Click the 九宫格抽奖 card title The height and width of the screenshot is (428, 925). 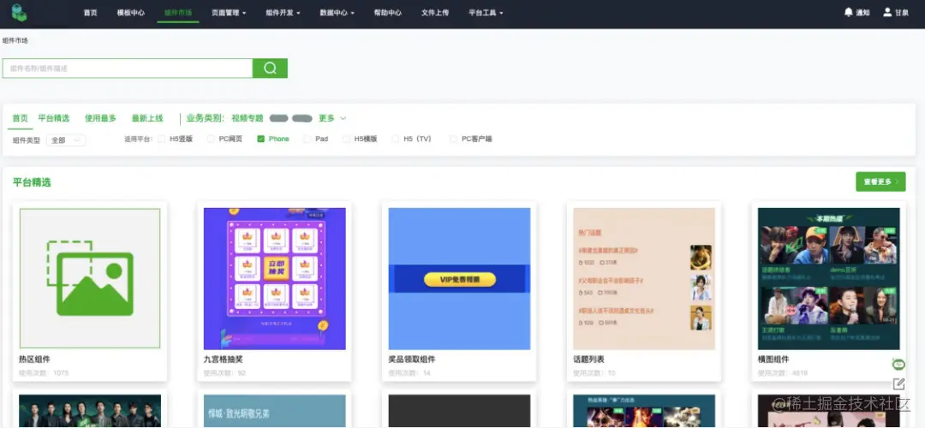coord(223,359)
